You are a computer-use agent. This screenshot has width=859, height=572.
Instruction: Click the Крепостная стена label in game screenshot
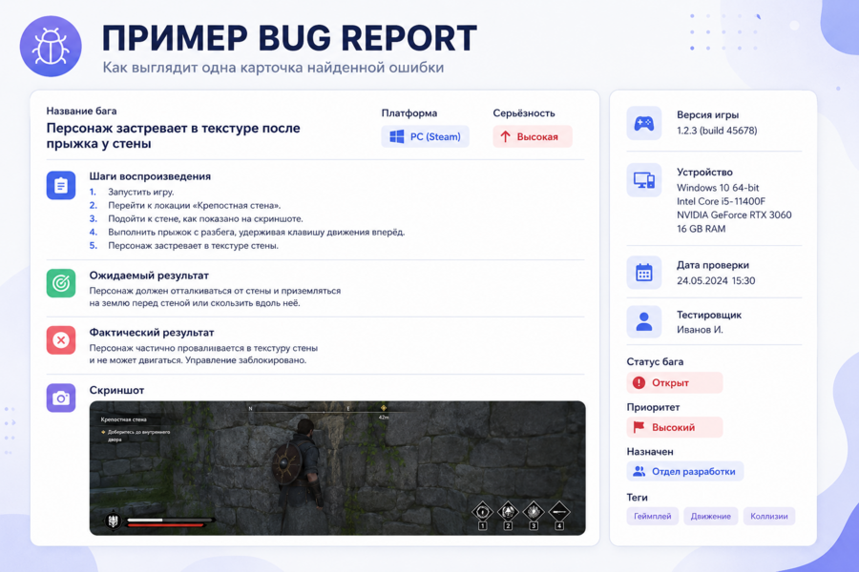click(x=123, y=419)
